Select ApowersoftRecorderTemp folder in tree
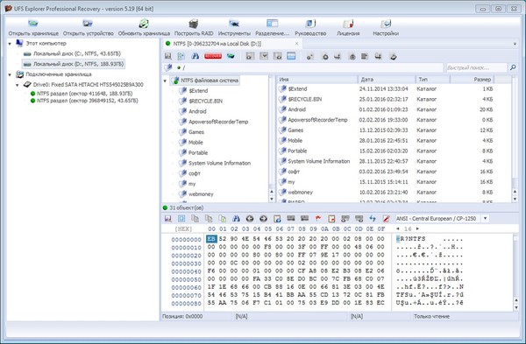This screenshot has height=344, width=526. (x=218, y=122)
